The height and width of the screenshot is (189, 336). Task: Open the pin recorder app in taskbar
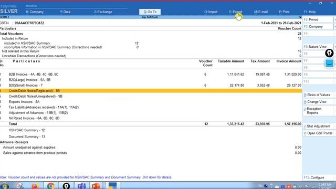(66, 185)
